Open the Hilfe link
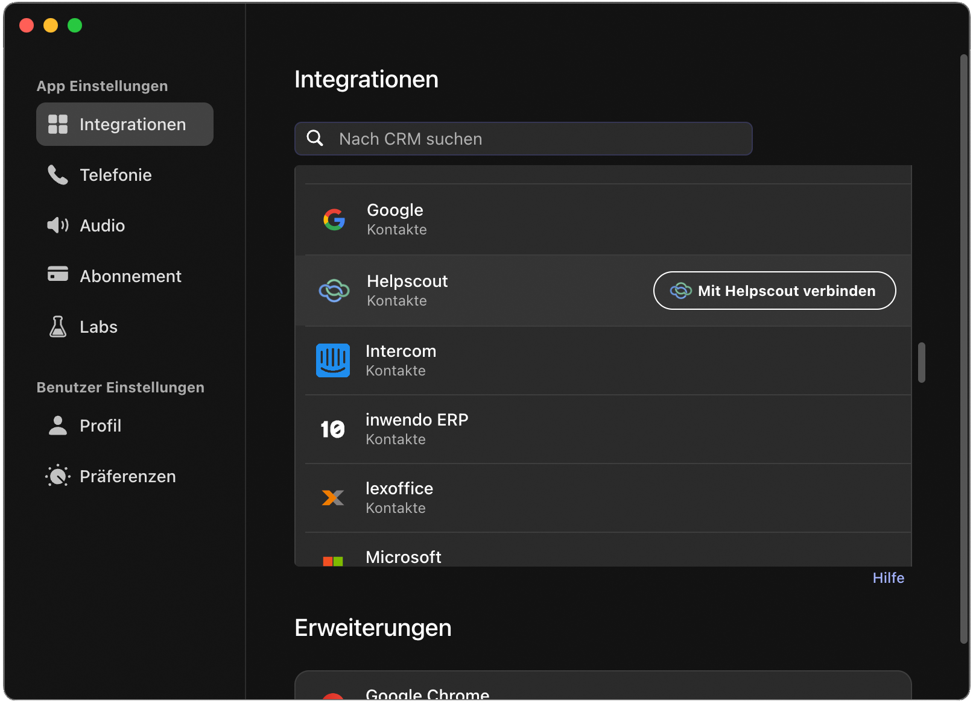Viewport: 973px width, 701px height. (x=889, y=578)
